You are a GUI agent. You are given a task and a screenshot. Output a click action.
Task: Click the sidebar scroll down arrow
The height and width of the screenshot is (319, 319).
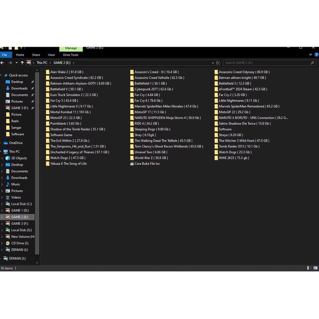pos(37,263)
